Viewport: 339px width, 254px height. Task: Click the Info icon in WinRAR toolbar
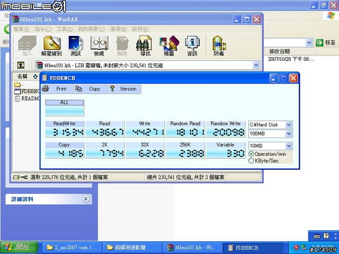click(x=192, y=46)
